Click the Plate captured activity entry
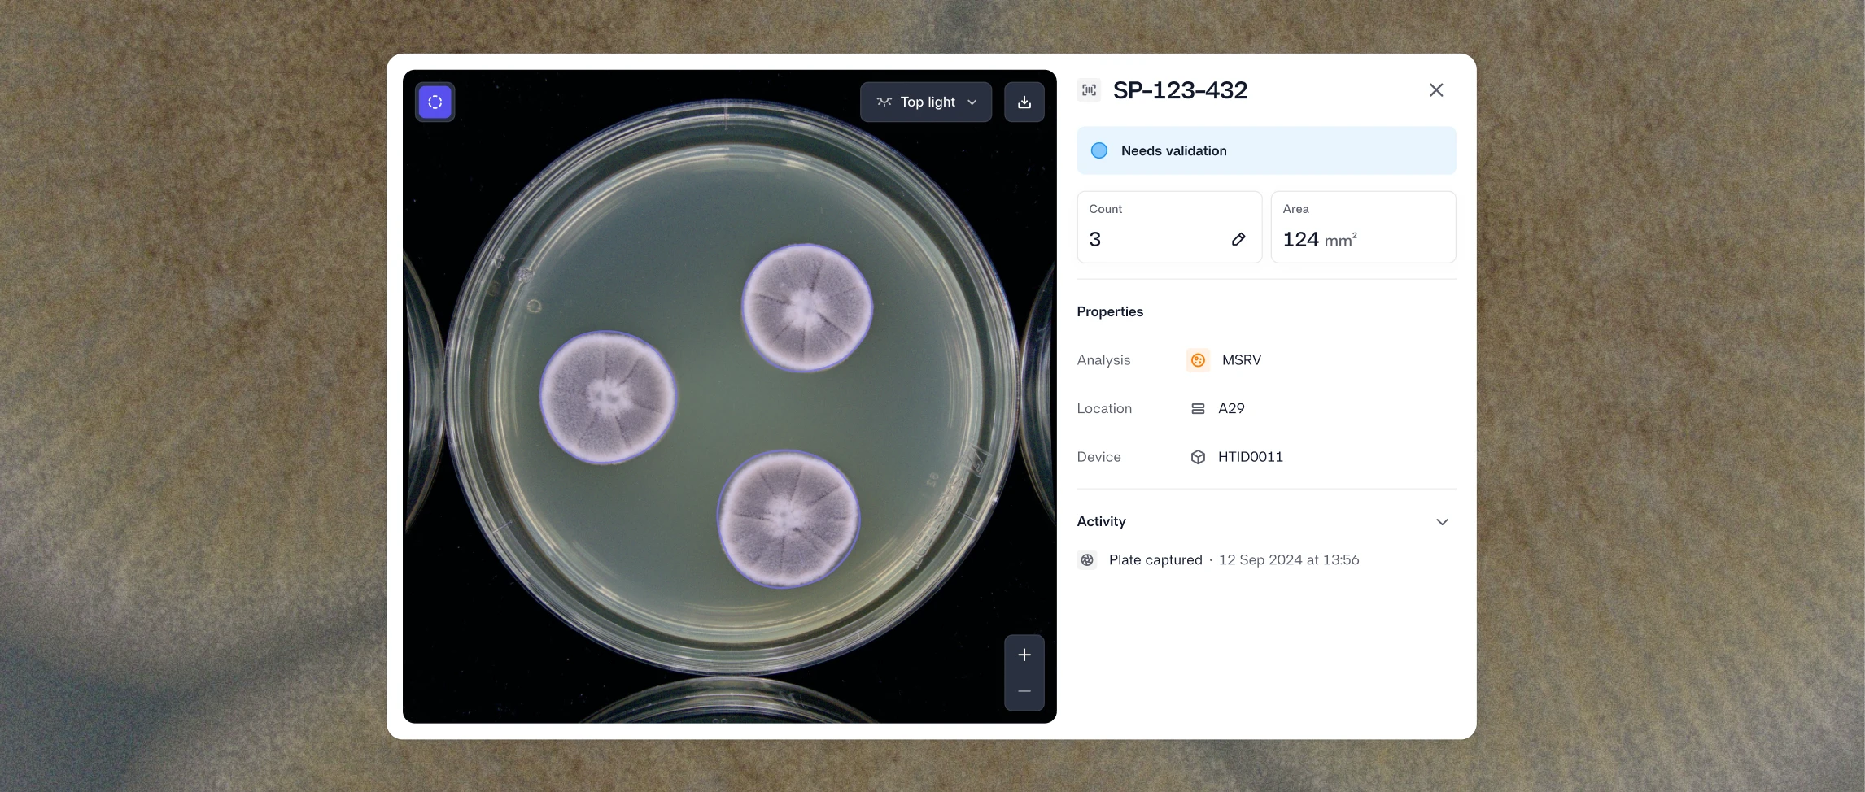 click(x=1218, y=560)
